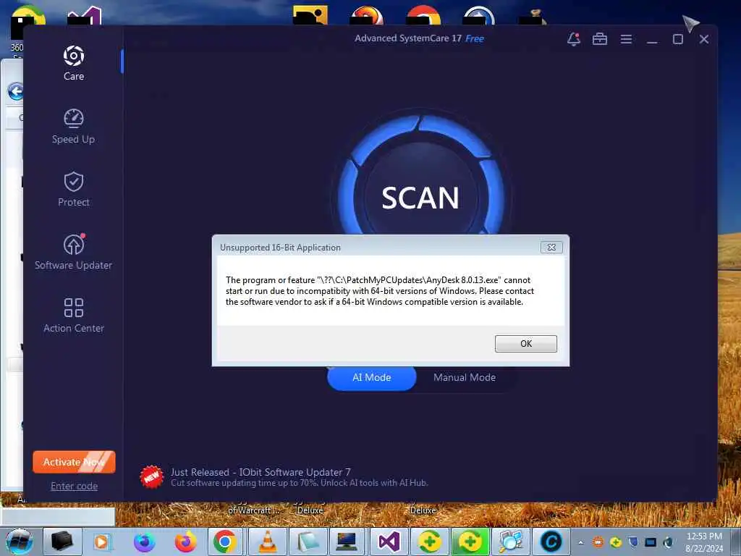The height and width of the screenshot is (556, 741).
Task: Start the SCAN button
Action: pyautogui.click(x=420, y=198)
